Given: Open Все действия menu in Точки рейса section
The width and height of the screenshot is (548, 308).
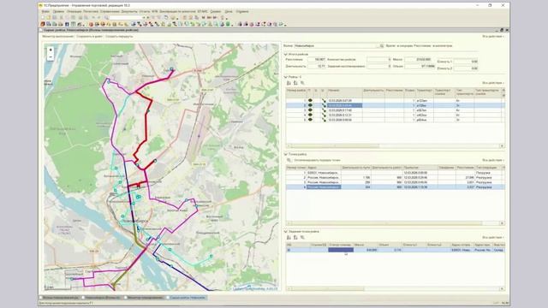Looking at the screenshot, I should 493,160.
